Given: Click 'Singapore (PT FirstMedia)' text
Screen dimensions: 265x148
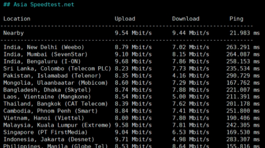Looking at the screenshot, I should click(x=45, y=132).
